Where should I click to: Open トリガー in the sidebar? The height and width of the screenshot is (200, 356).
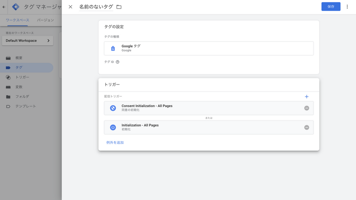pos(22,77)
